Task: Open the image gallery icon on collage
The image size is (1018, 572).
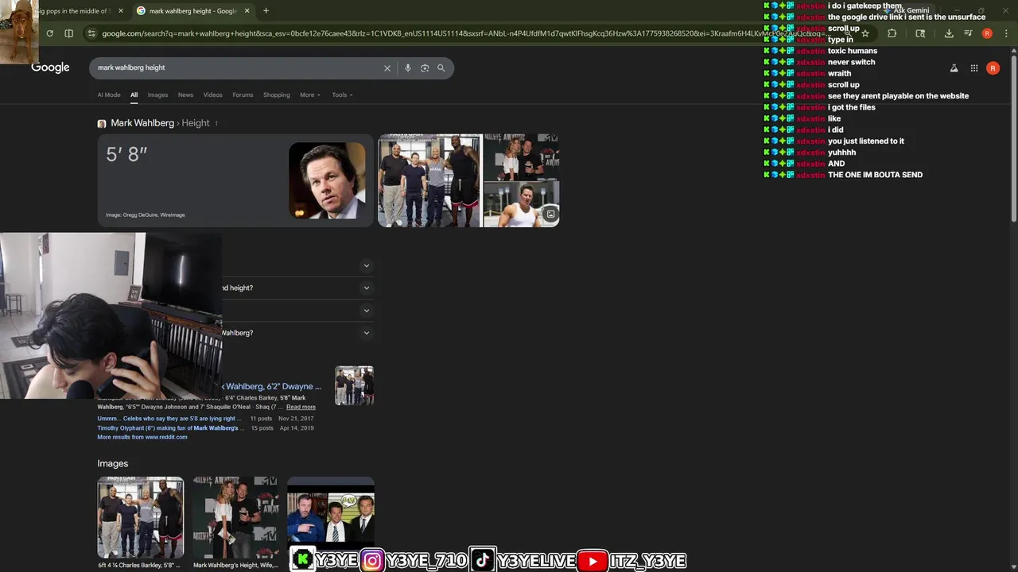Action: tap(550, 214)
